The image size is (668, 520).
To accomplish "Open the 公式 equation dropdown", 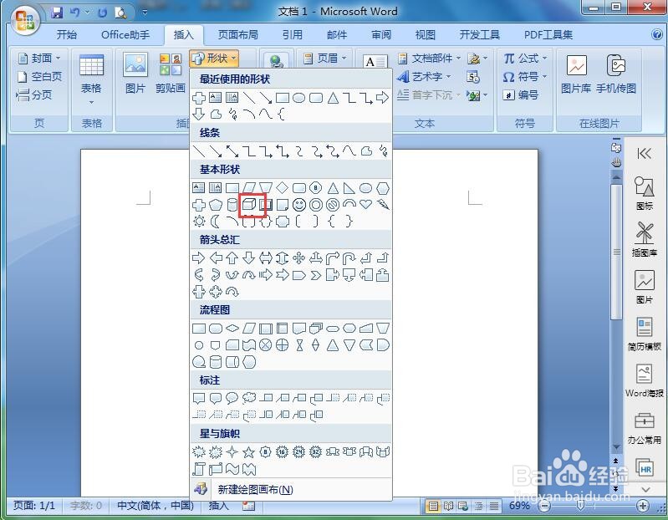I will [525, 58].
